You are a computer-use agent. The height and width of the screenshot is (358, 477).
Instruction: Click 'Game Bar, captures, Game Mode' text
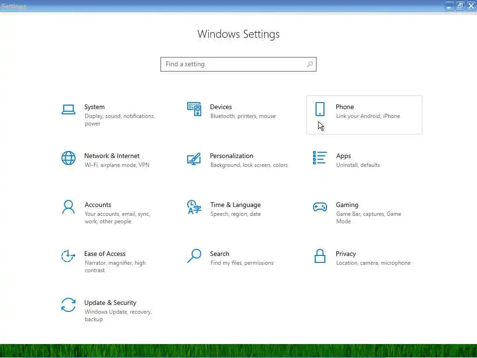coord(368,218)
